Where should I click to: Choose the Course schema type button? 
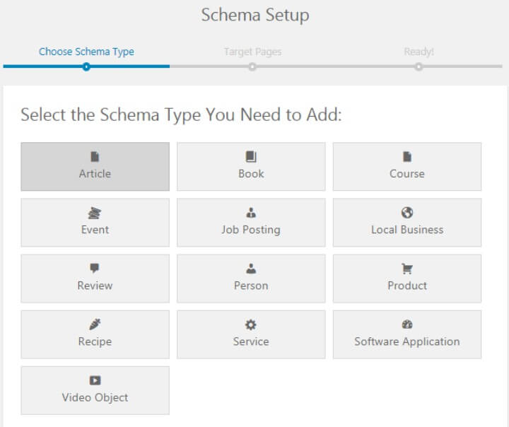click(x=407, y=167)
